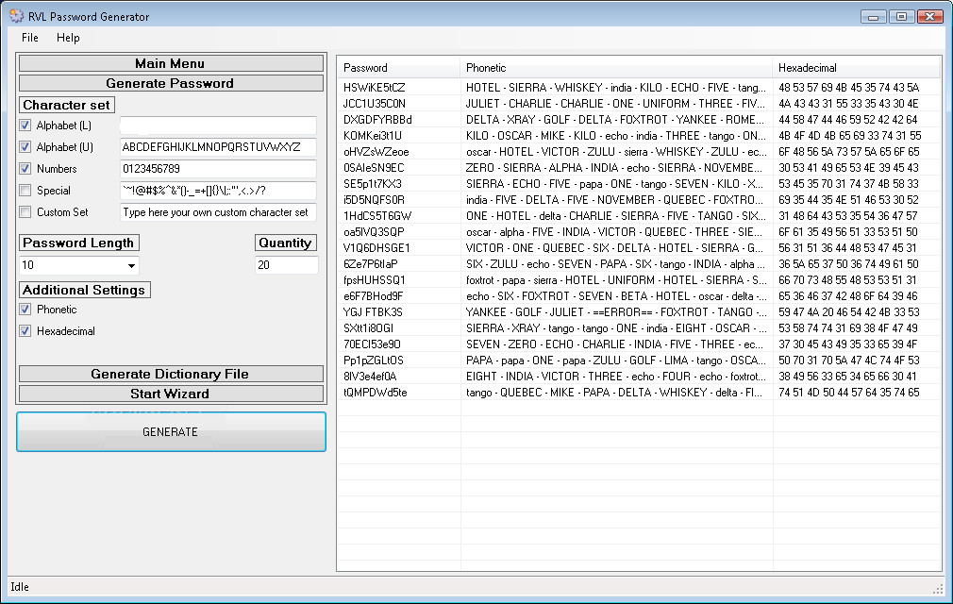The width and height of the screenshot is (953, 604).
Task: Sort by the Hexadecimal column header
Action: tap(857, 68)
